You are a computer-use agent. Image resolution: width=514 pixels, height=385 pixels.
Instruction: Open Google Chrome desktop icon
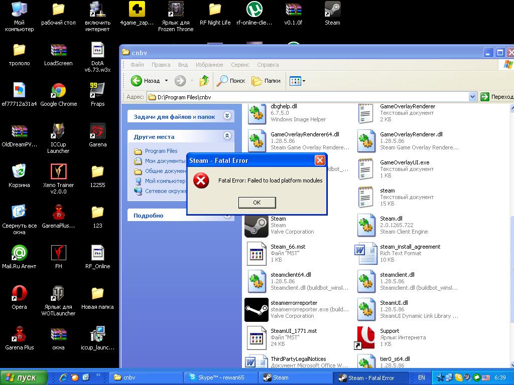point(58,95)
